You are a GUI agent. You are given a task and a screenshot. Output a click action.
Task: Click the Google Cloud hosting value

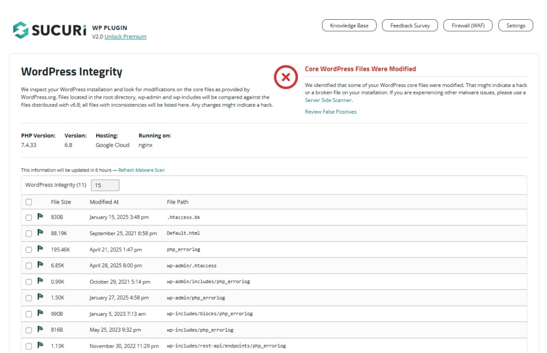tap(112, 145)
